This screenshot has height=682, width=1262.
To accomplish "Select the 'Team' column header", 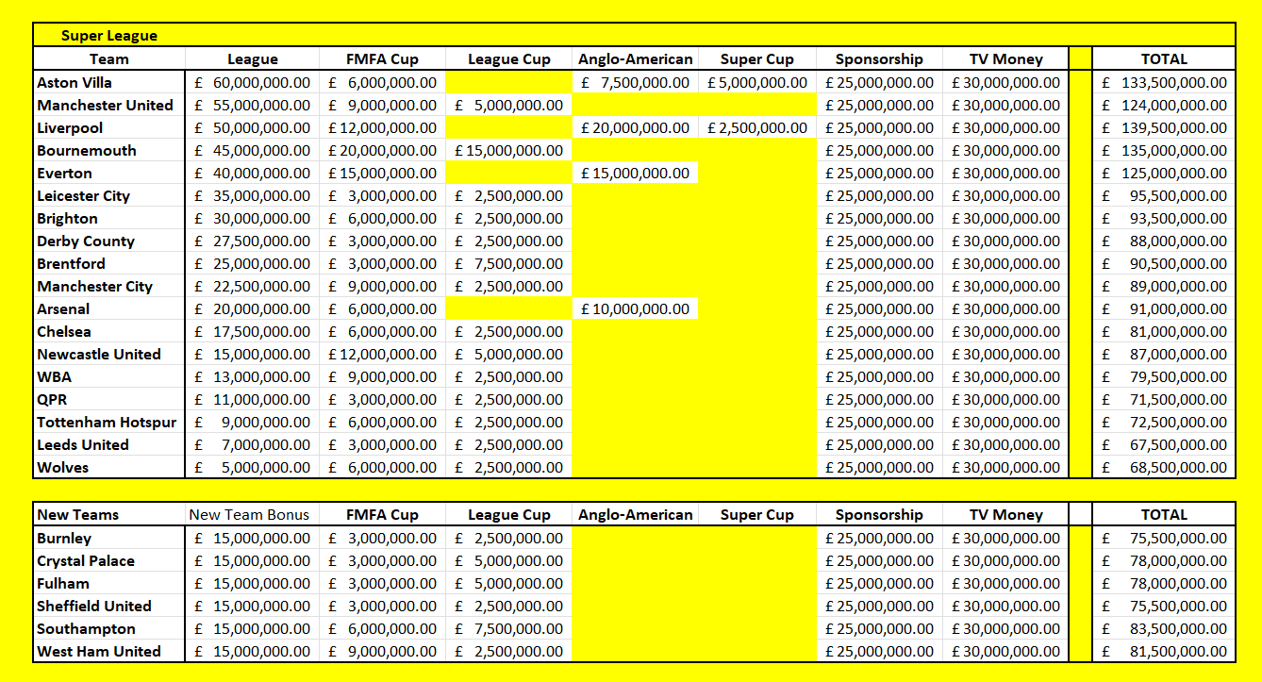I will [x=109, y=58].
